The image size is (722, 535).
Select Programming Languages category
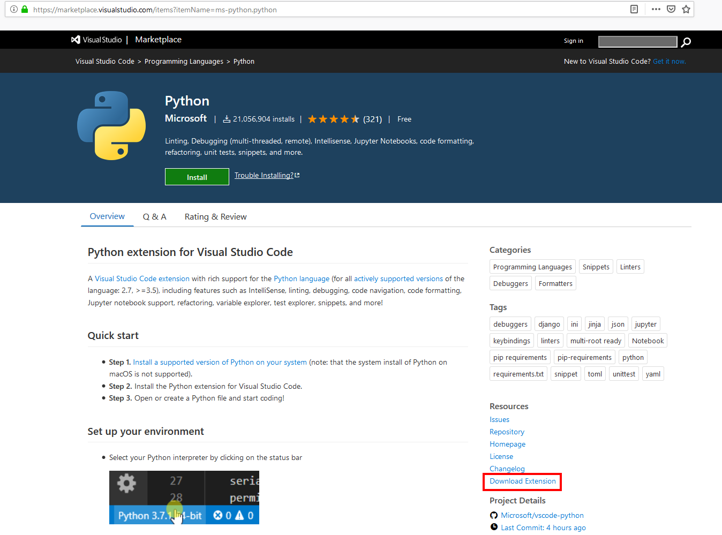tap(532, 267)
